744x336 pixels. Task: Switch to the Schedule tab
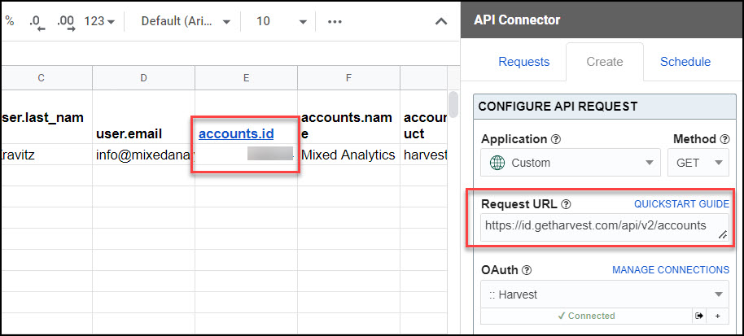pos(685,62)
